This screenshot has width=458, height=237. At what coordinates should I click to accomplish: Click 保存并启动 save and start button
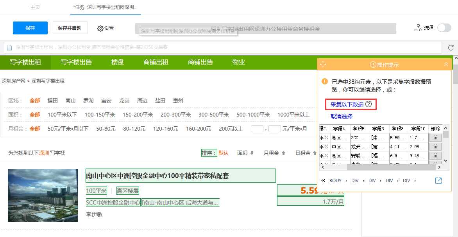pos(70,28)
